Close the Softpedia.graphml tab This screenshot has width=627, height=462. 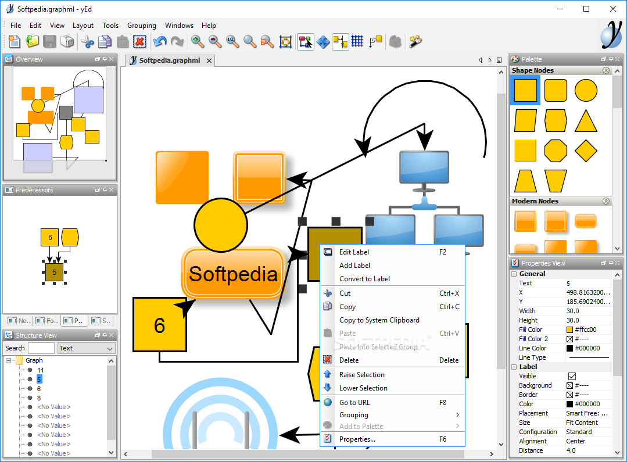209,61
